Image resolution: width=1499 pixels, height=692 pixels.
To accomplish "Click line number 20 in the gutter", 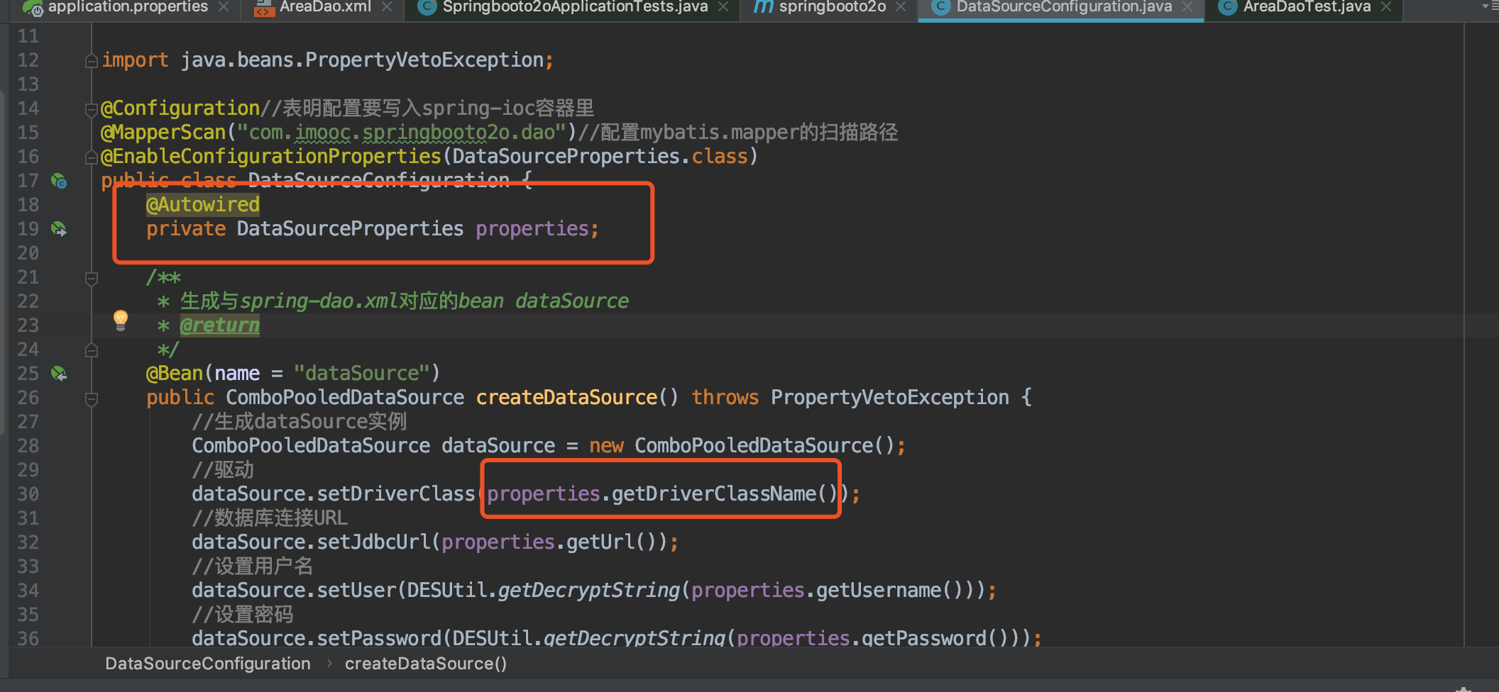I will pyautogui.click(x=28, y=252).
